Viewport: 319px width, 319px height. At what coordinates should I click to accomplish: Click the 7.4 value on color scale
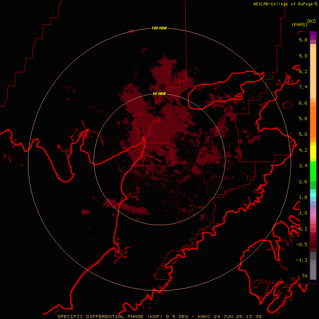click(x=303, y=87)
